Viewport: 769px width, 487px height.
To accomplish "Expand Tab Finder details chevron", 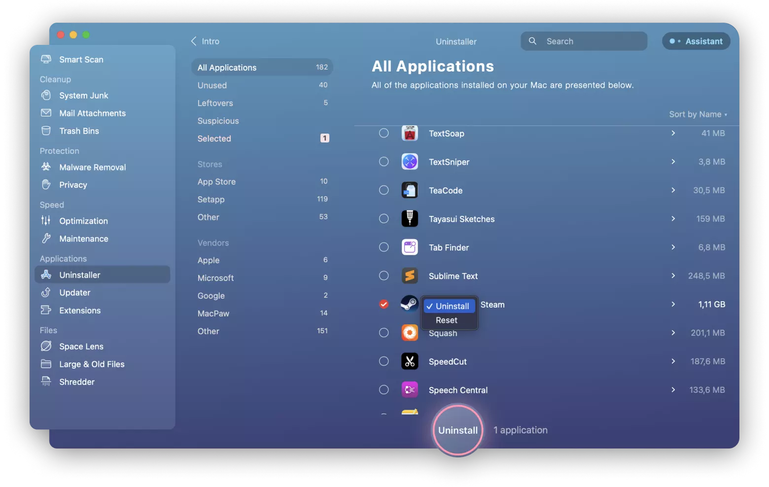I will pyautogui.click(x=673, y=247).
